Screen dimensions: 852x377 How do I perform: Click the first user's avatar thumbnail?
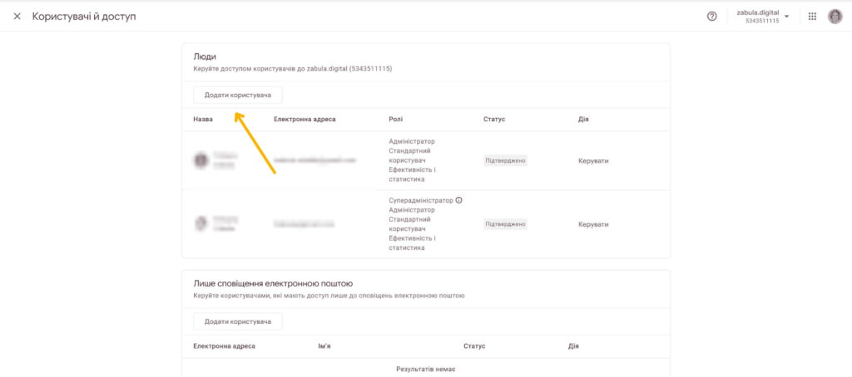click(x=201, y=160)
